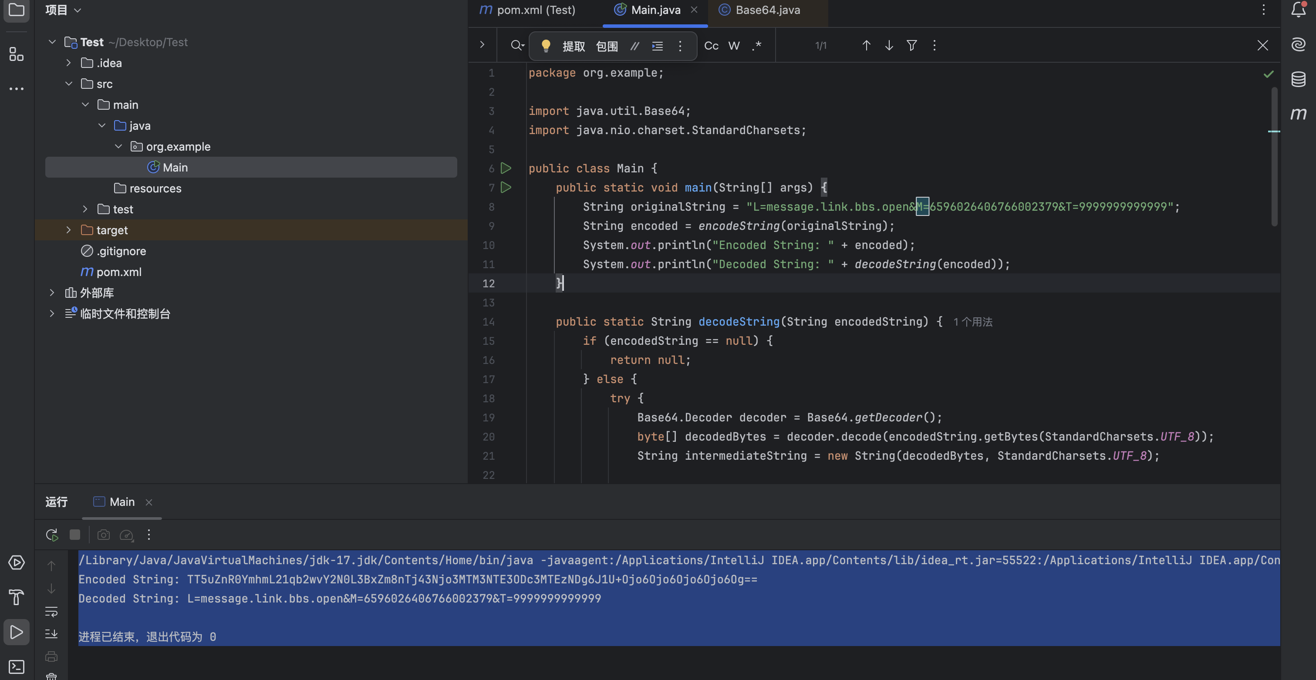The image size is (1316, 680).
Task: Jump to the previous search occurrence arrow
Action: pyautogui.click(x=867, y=45)
